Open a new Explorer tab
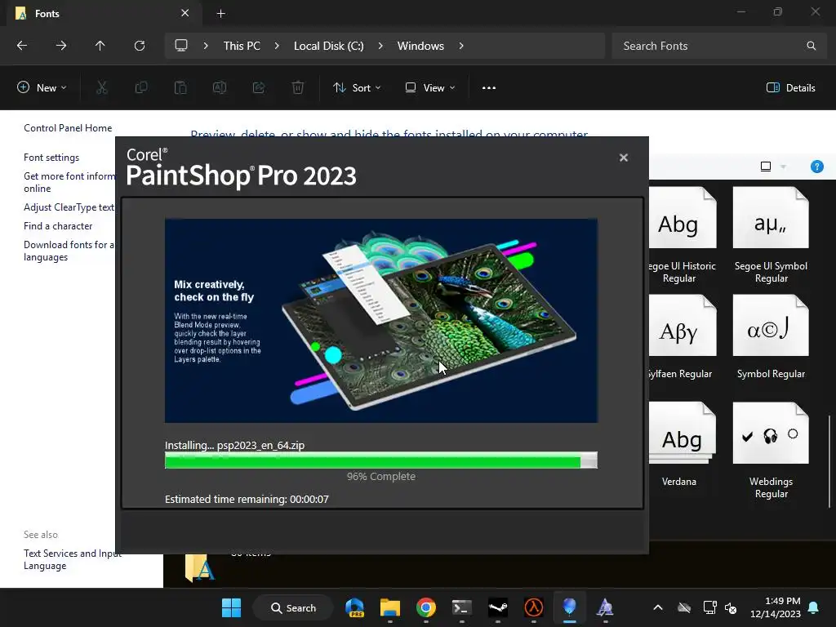 (220, 13)
